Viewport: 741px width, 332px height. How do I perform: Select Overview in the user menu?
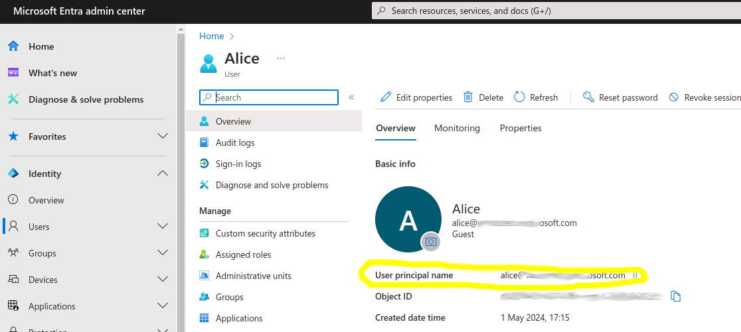(x=274, y=121)
